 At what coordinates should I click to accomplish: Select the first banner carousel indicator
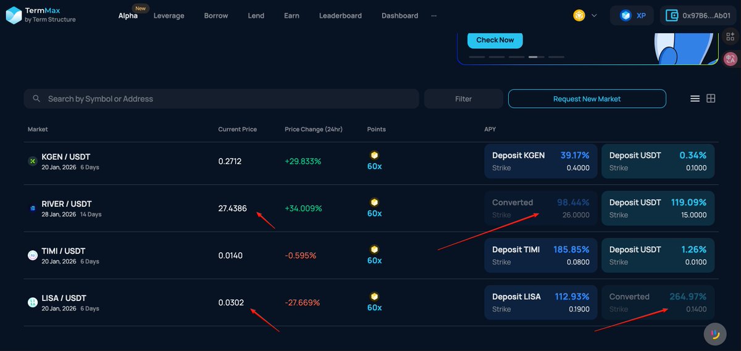477,57
